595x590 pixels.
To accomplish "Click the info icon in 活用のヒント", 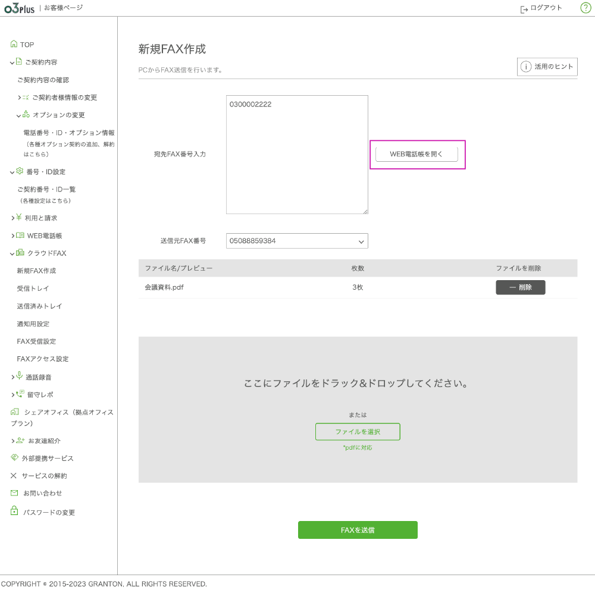I will click(526, 67).
